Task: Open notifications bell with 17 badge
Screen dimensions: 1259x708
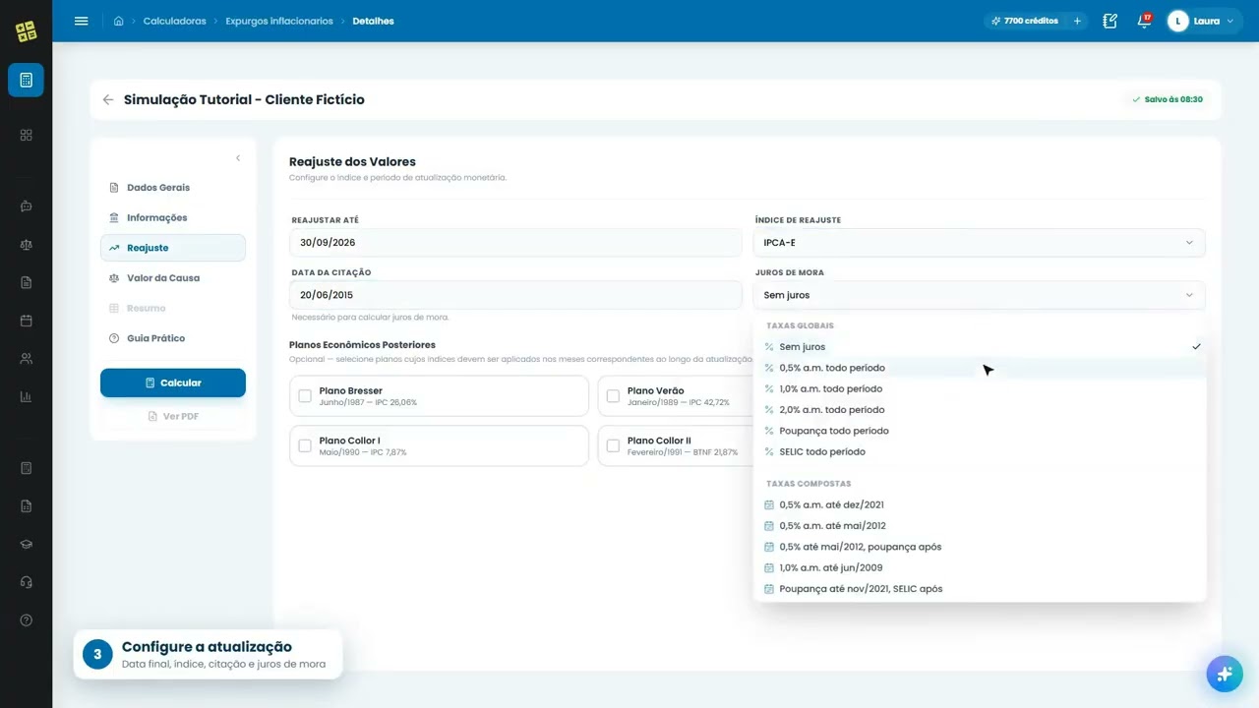Action: click(x=1144, y=21)
